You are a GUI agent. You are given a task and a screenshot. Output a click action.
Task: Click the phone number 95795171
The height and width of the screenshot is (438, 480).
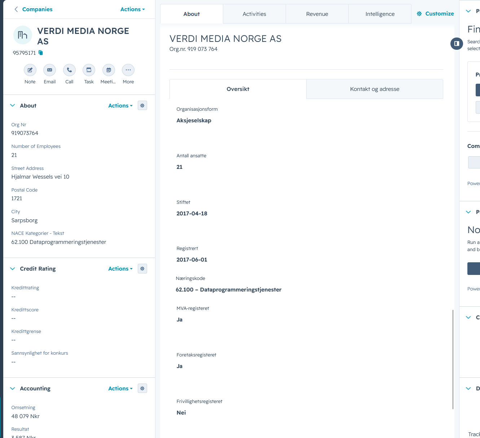(25, 53)
